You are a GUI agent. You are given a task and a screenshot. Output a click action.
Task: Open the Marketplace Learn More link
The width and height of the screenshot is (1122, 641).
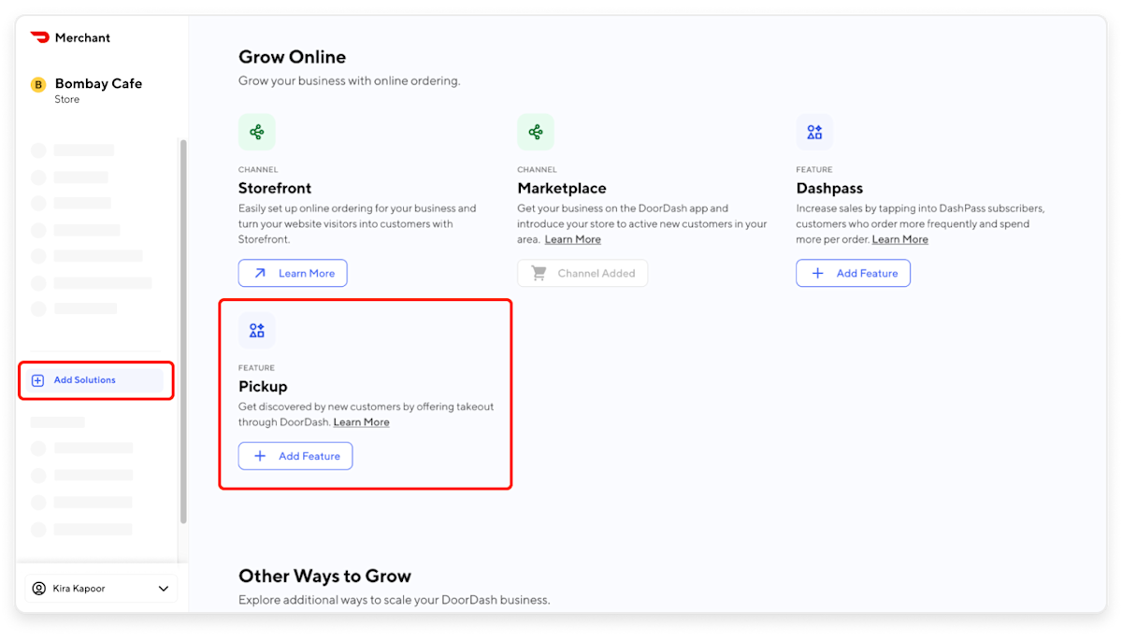pos(573,239)
